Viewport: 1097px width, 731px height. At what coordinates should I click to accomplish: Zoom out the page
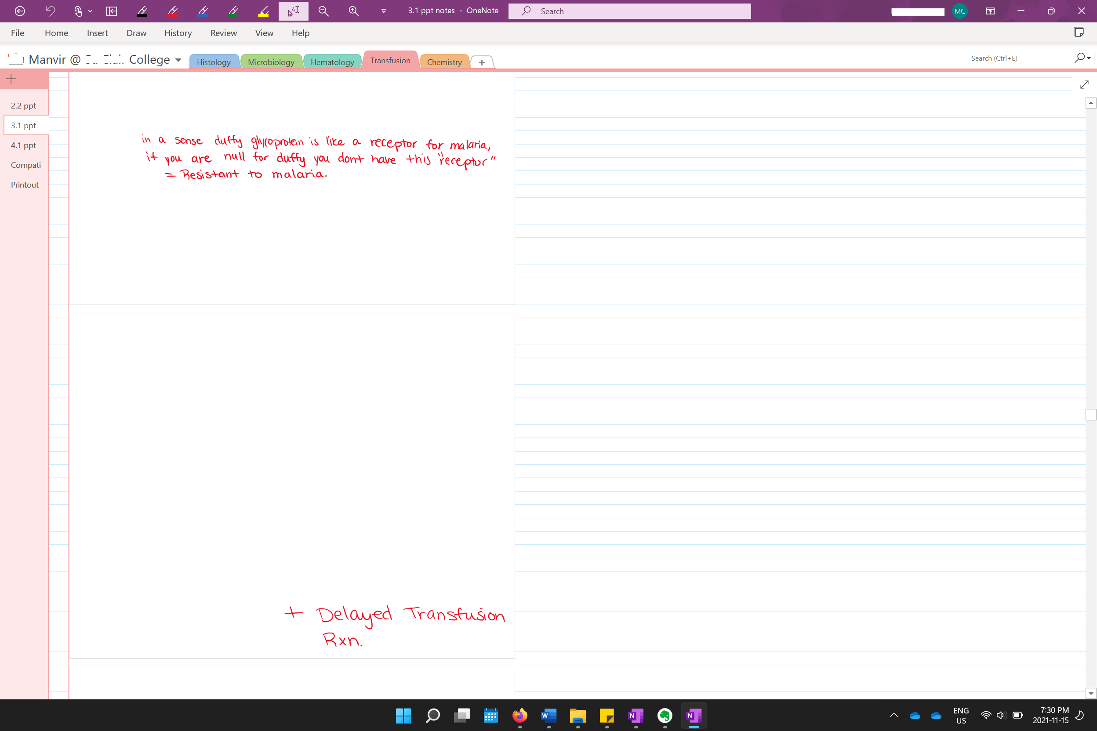(323, 11)
